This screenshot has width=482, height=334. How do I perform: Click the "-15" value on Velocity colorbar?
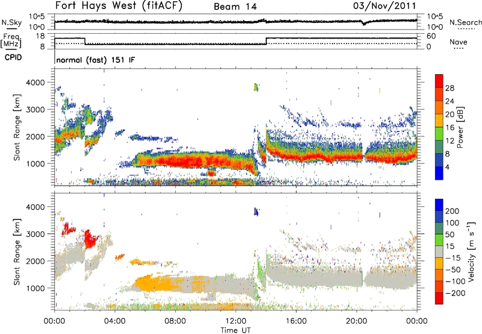coord(453,257)
